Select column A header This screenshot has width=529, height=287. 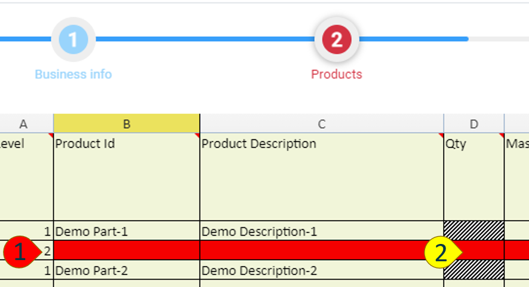click(x=24, y=124)
